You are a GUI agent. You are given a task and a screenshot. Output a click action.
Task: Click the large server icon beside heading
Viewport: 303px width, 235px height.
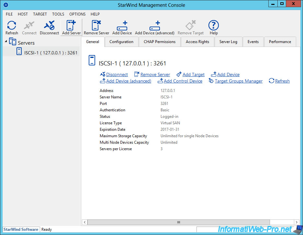click(92, 60)
